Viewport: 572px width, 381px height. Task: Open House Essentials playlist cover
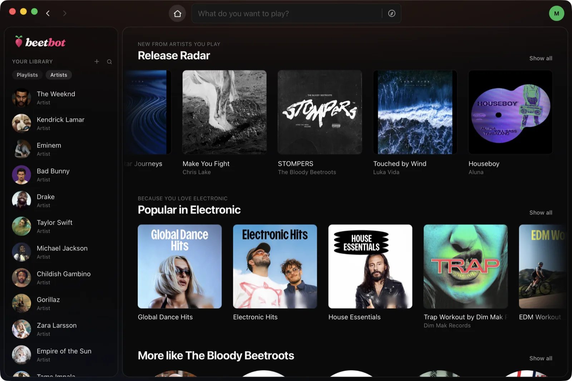tap(370, 266)
